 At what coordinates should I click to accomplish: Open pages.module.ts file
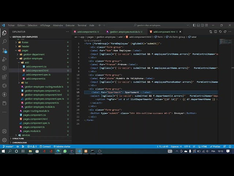point(32,131)
